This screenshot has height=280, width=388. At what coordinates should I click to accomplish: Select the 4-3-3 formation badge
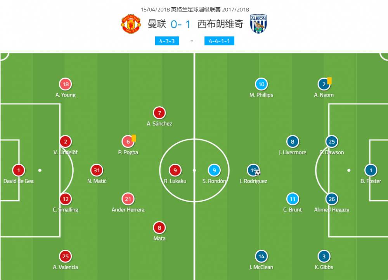pyautogui.click(x=167, y=41)
